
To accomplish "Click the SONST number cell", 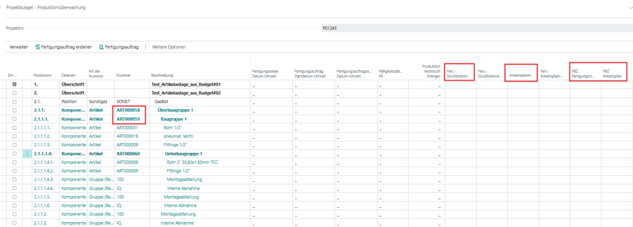I will click(x=123, y=102).
